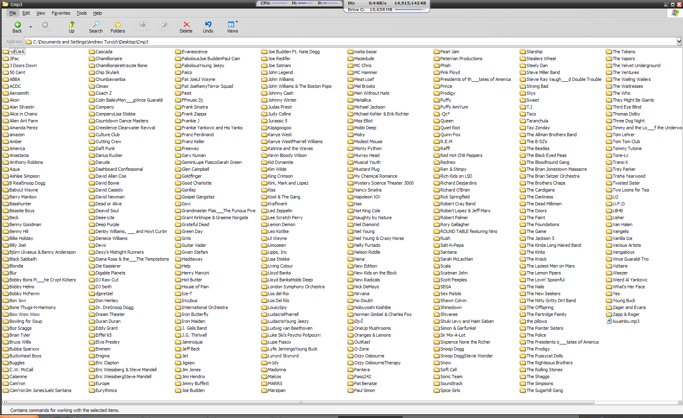The image size is (683, 418).
Task: Select the Pink Floyd folder icon
Action: coord(437,72)
